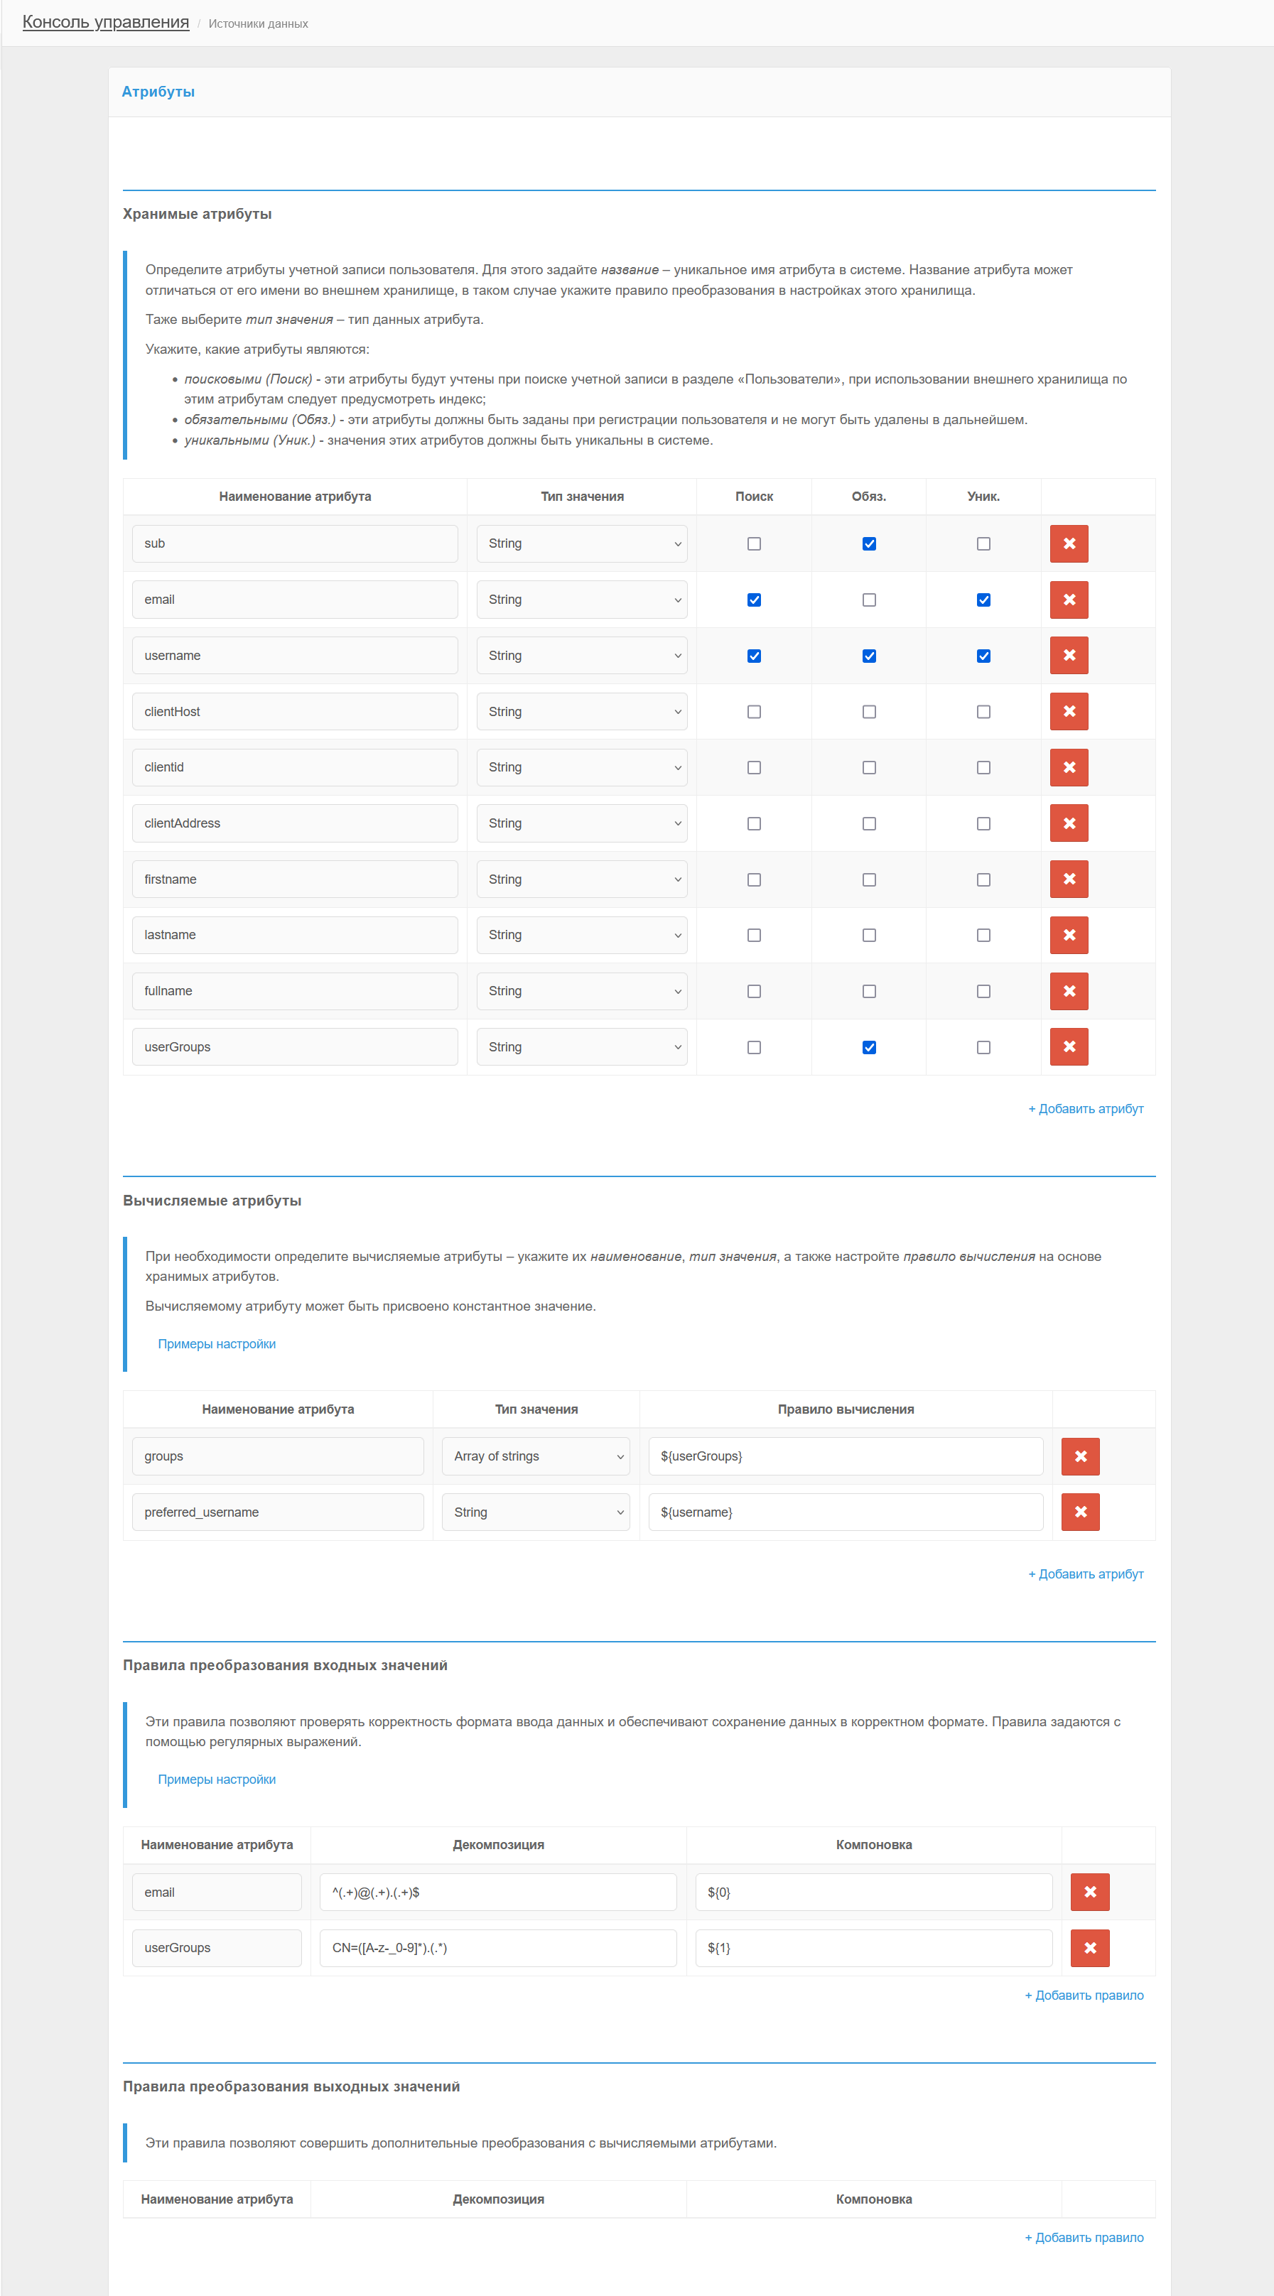Uncheck required for the sub attribute
1274x2296 pixels.
click(869, 543)
